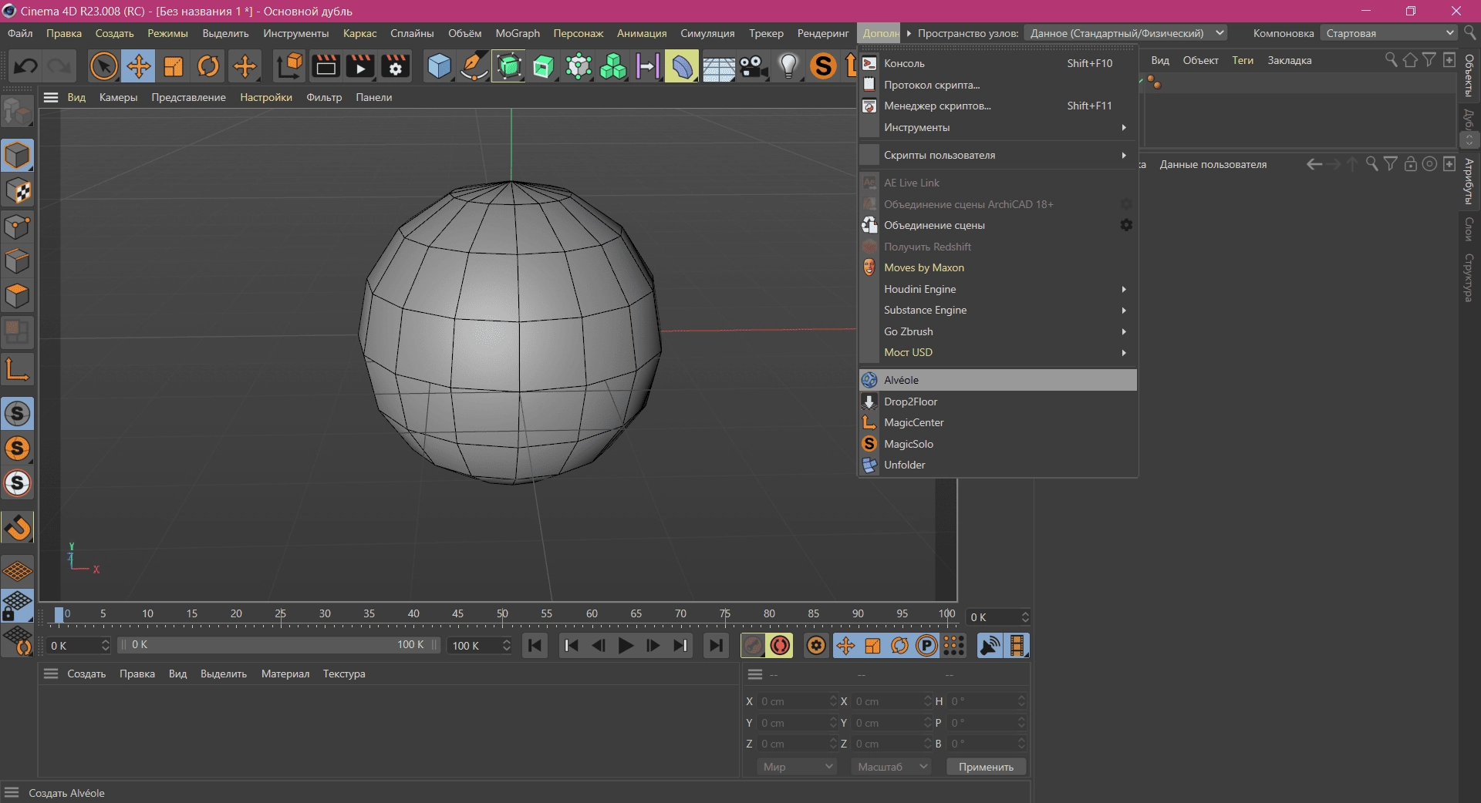Open the Node Space dropdown
The image size is (1481, 803).
coord(1125,33)
